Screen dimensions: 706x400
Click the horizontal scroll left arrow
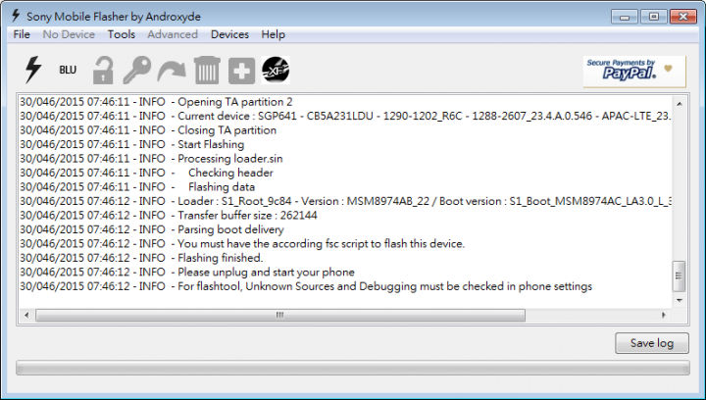(26, 315)
